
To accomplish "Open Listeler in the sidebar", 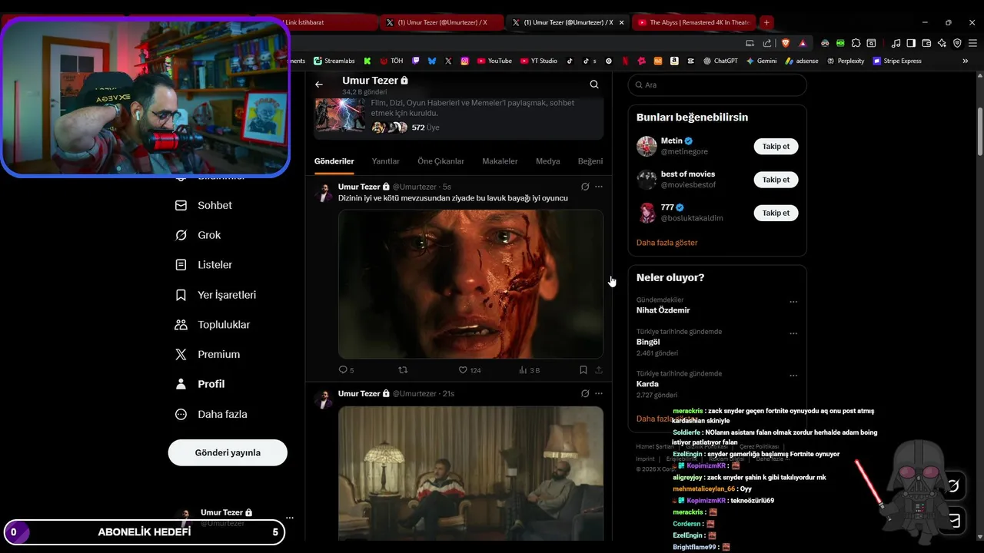I will point(204,265).
